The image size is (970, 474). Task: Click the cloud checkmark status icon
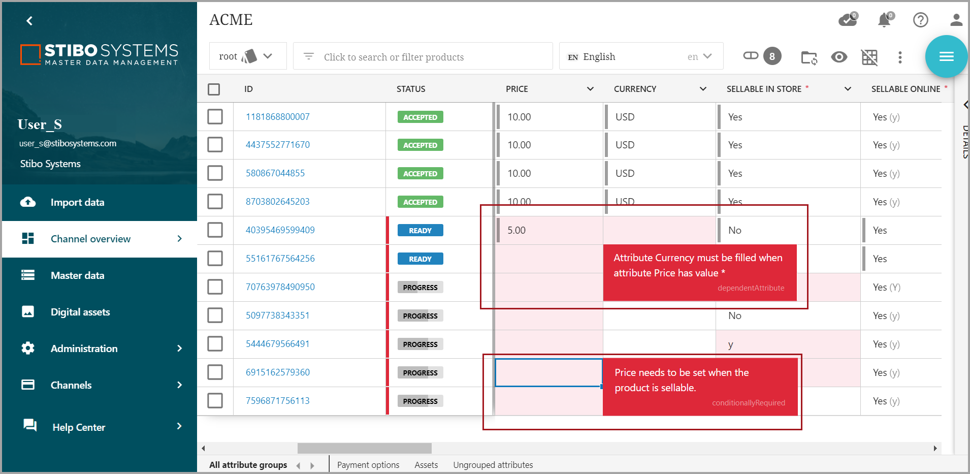[847, 20]
